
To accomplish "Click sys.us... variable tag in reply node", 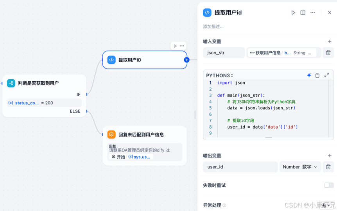I will pyautogui.click(x=139, y=157).
